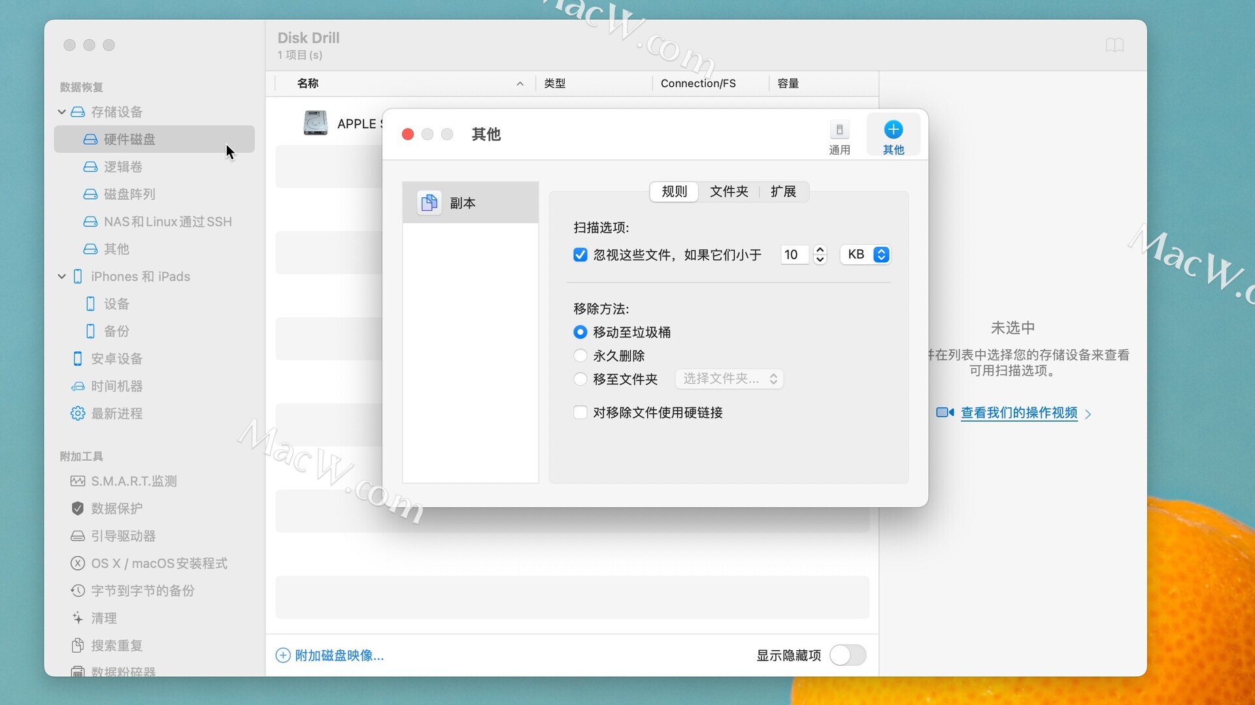This screenshot has height=705, width=1255.
Task: Click the 存储设备 group drive icon
Action: (77, 112)
